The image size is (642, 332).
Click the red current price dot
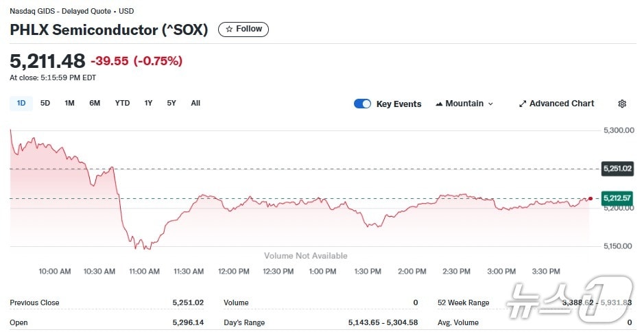[590, 198]
